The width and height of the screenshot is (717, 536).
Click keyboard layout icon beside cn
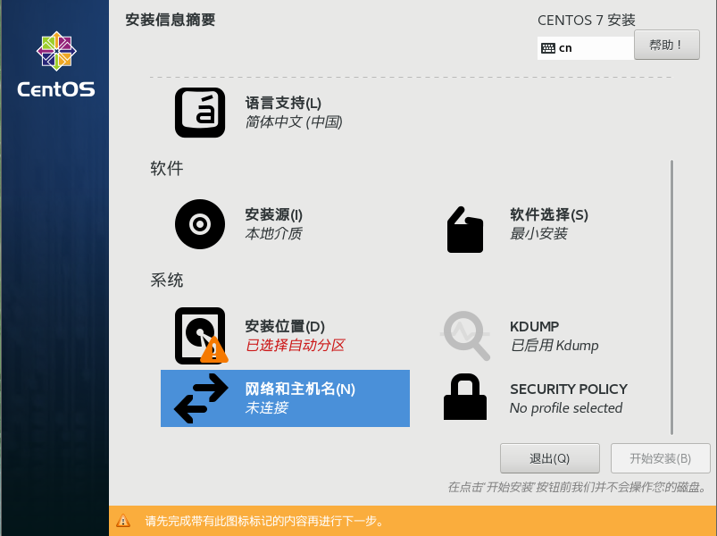point(548,48)
